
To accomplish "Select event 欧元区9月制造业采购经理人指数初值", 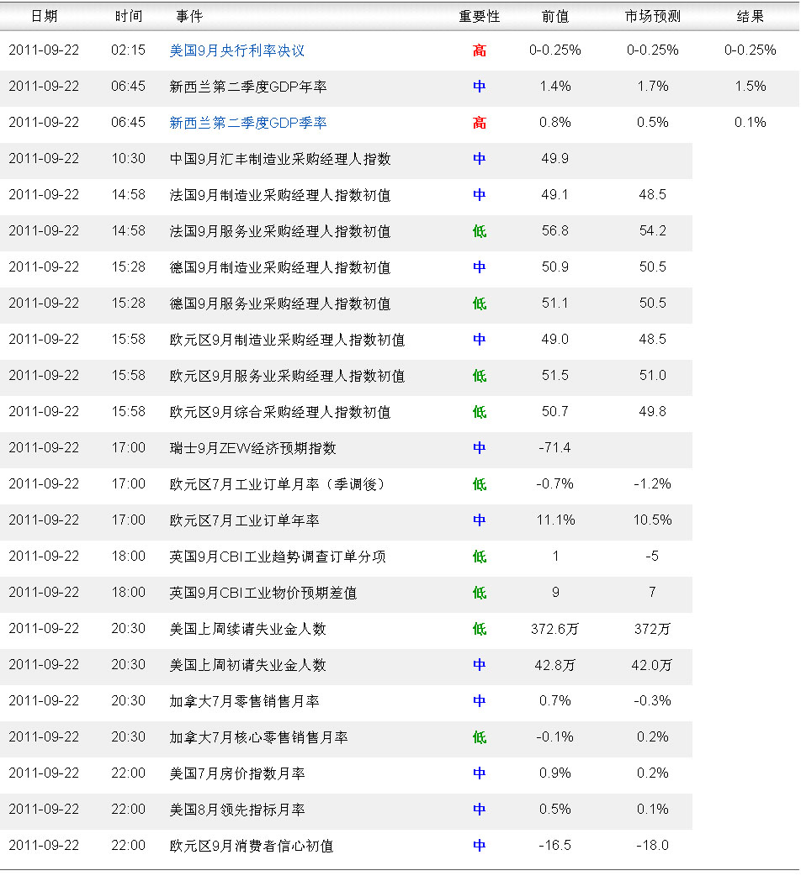I will tap(287, 340).
